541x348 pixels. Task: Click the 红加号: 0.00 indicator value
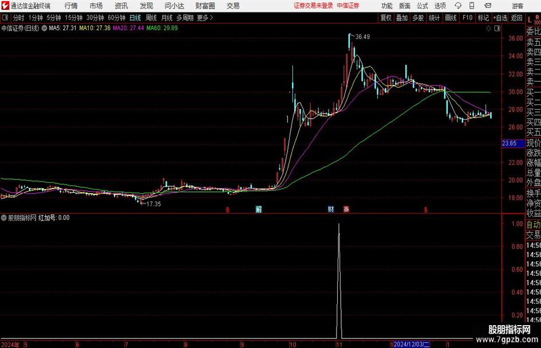[54, 218]
